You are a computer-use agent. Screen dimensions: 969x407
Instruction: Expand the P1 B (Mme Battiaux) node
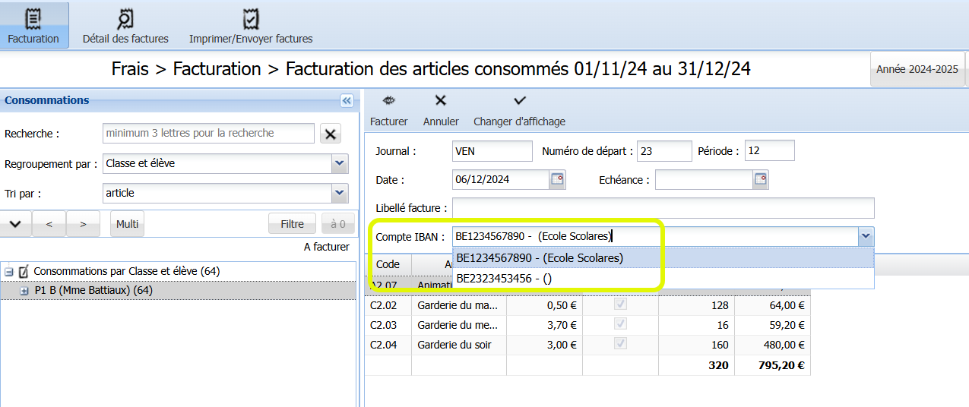pos(24,290)
